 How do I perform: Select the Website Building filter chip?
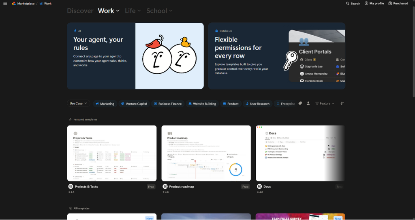coord(202,104)
